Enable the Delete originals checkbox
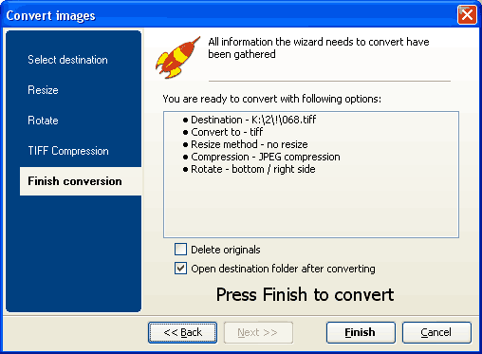Screen dimensions: 482x354 [x=180, y=250]
